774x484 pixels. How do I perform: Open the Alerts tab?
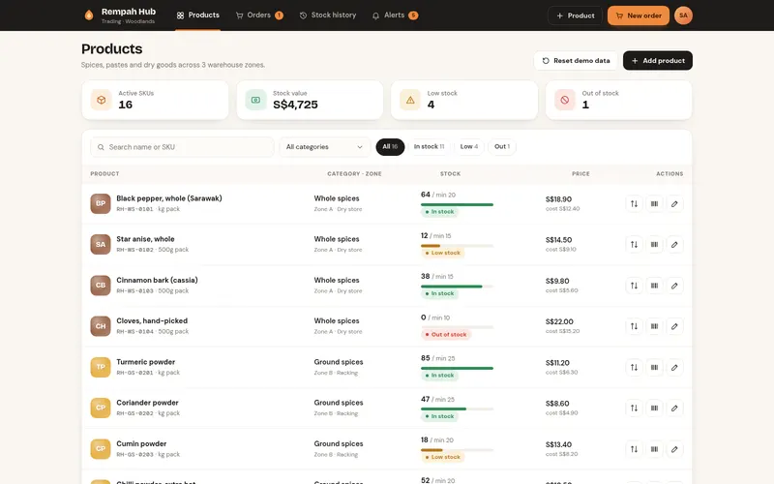395,15
